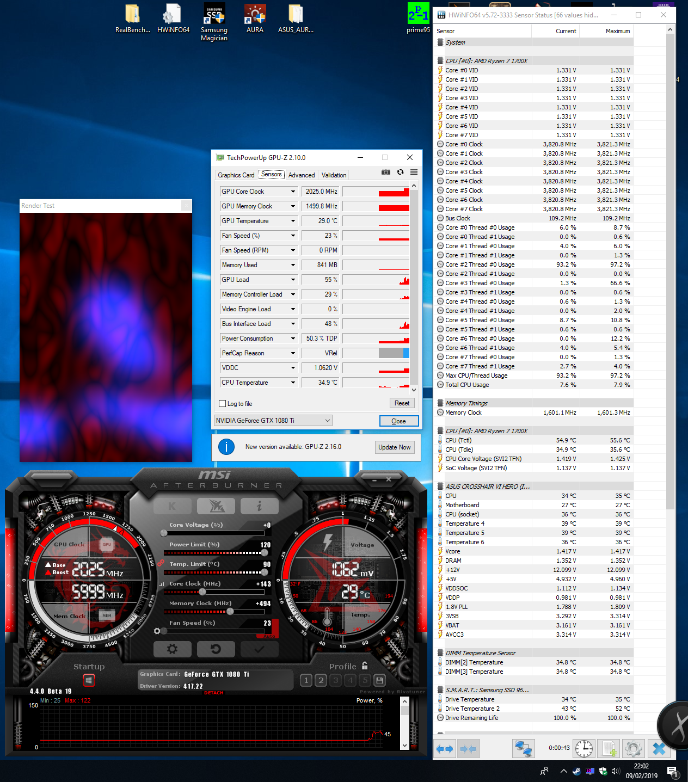688x782 pixels.
Task: Open PerfCap Reason sensor dropdown
Action: point(293,353)
